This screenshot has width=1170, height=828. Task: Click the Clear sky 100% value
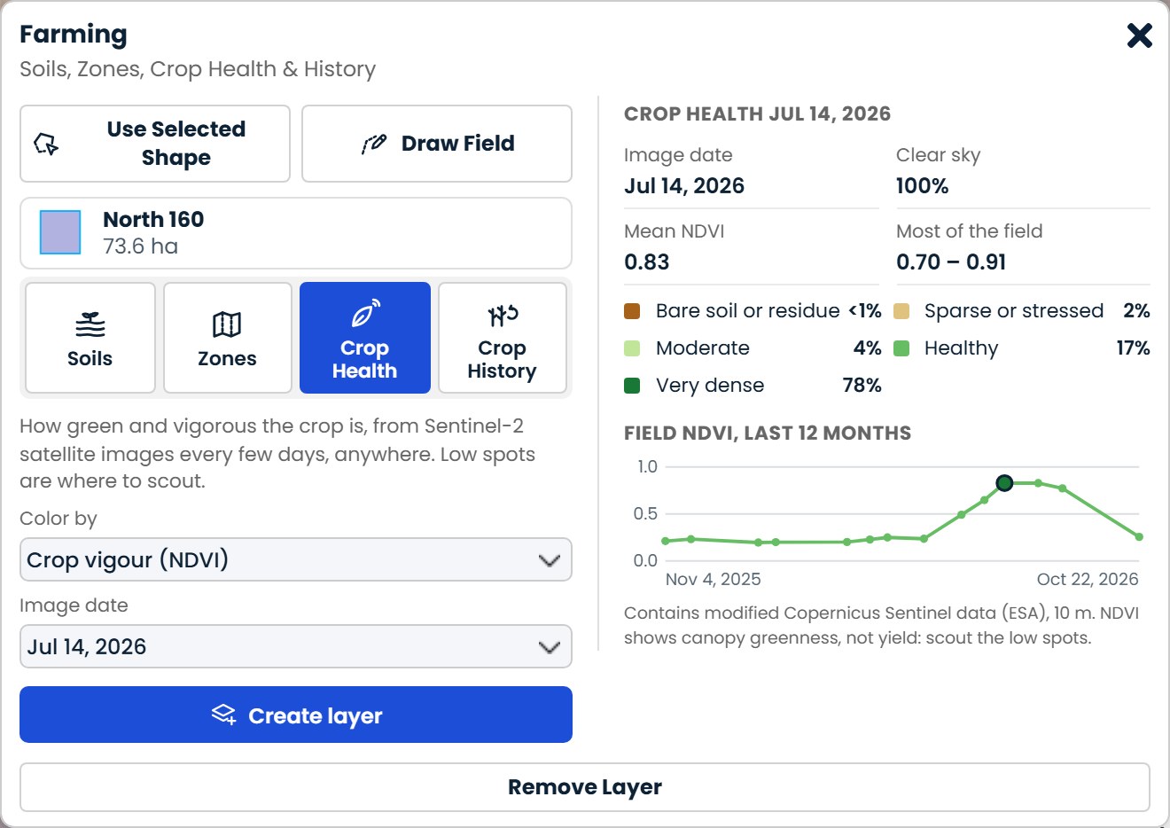(x=922, y=186)
